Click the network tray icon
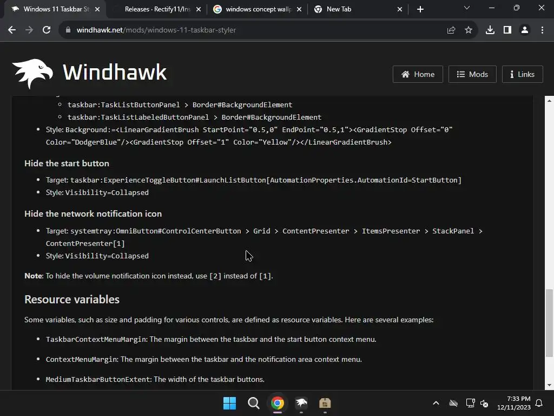Screen dimensions: 554x416 (470, 403)
